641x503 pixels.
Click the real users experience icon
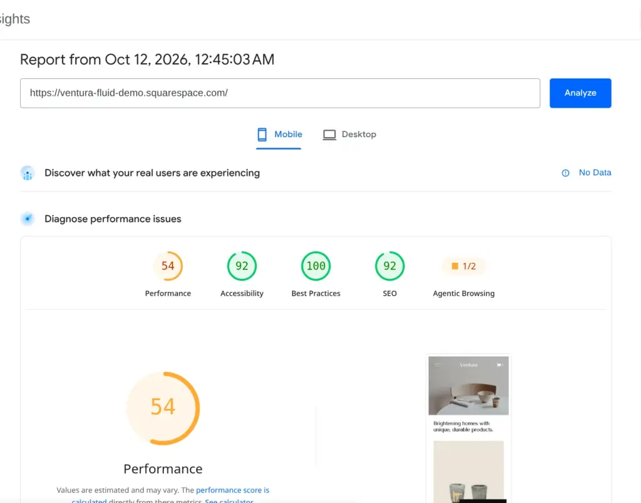click(x=28, y=173)
